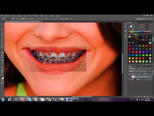
Task: Open the brush preset picker in options bar
Action: pyautogui.click(x=9, y=19)
